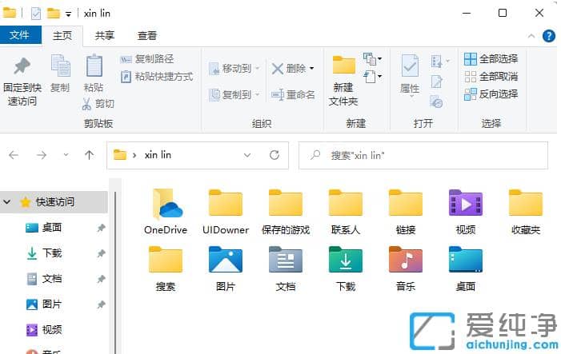Click the title bar new folder quick-access icon
This screenshot has height=354, width=561.
coord(54,14)
